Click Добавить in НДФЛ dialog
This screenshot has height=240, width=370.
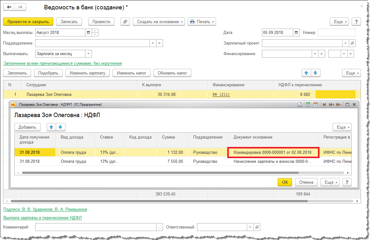click(x=27, y=127)
